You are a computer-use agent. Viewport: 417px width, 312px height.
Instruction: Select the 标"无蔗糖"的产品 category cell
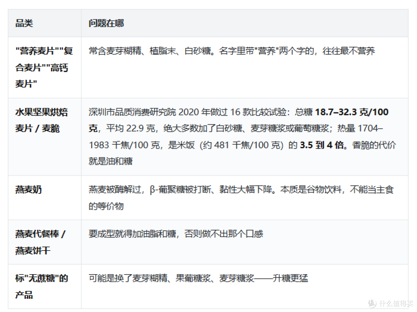pos(44,287)
